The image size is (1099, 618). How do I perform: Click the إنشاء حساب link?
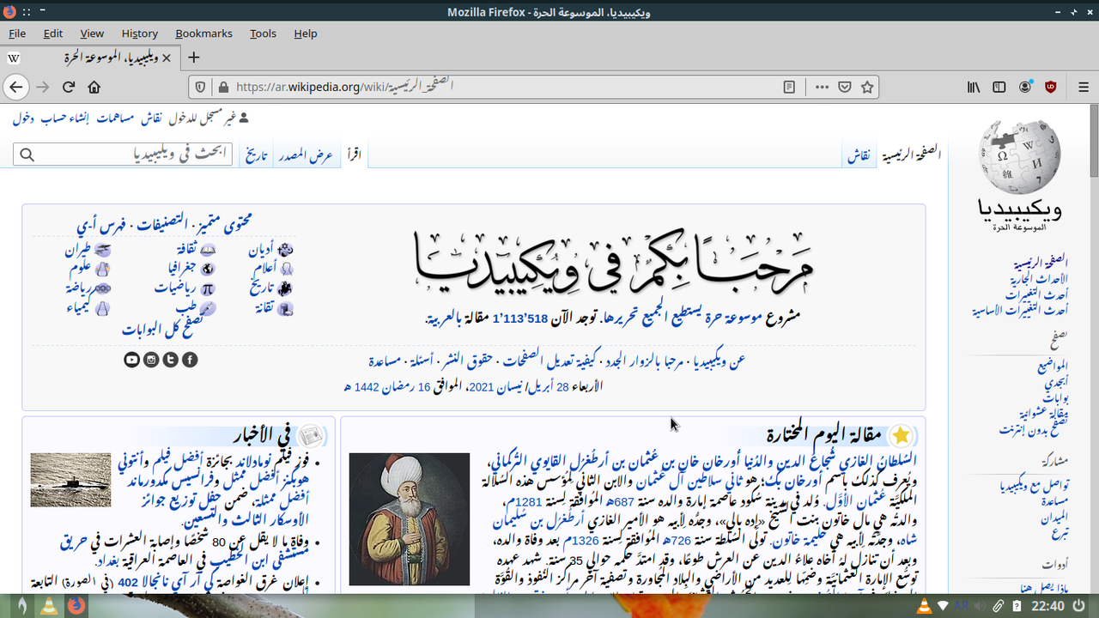pos(65,118)
